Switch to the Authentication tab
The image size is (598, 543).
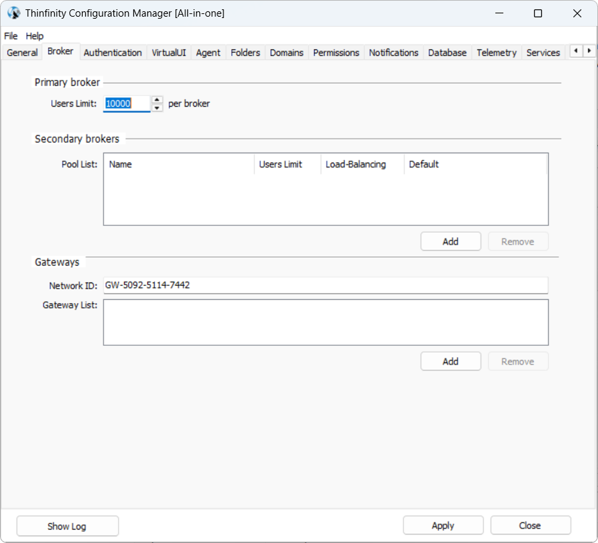[113, 53]
